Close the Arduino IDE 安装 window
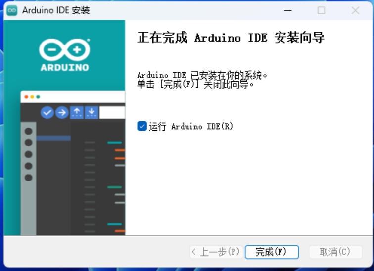374x271 pixels. point(355,10)
